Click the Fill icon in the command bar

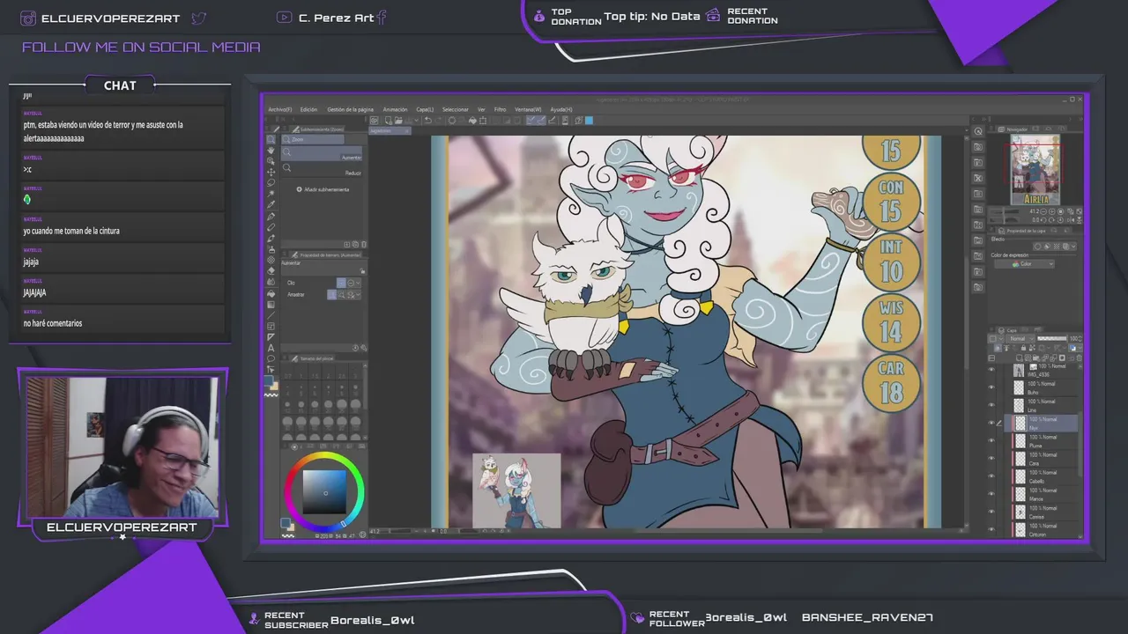(x=472, y=121)
